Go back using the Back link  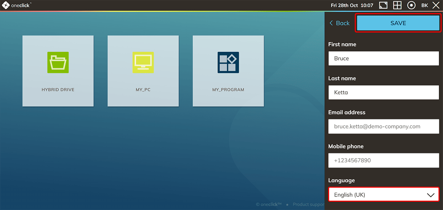tap(339, 23)
